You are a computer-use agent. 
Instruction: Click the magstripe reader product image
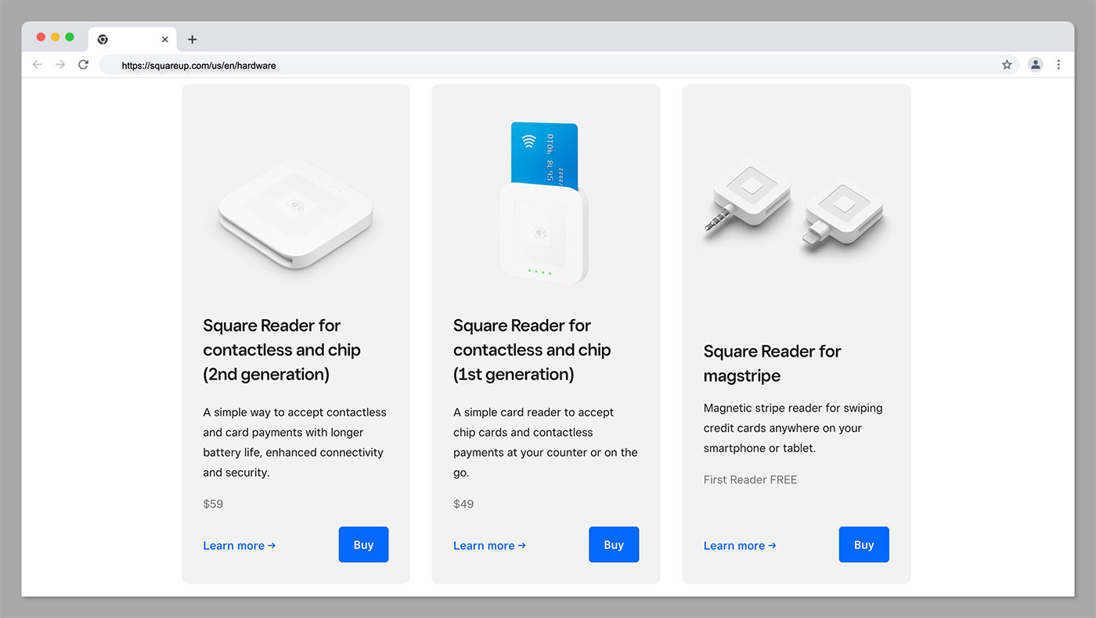tap(795, 207)
